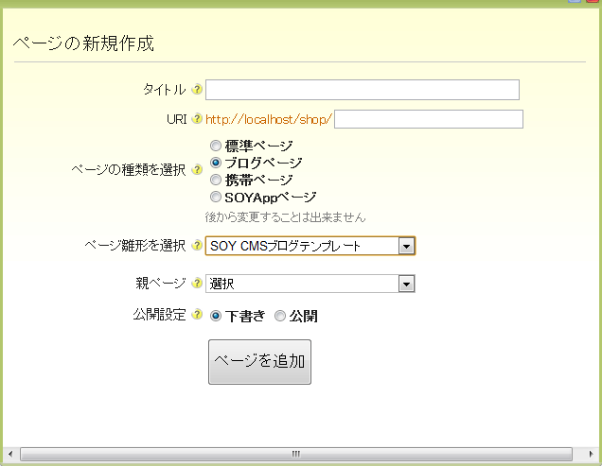Open the help icon beside 親ページ
602x466 pixels.
(197, 283)
